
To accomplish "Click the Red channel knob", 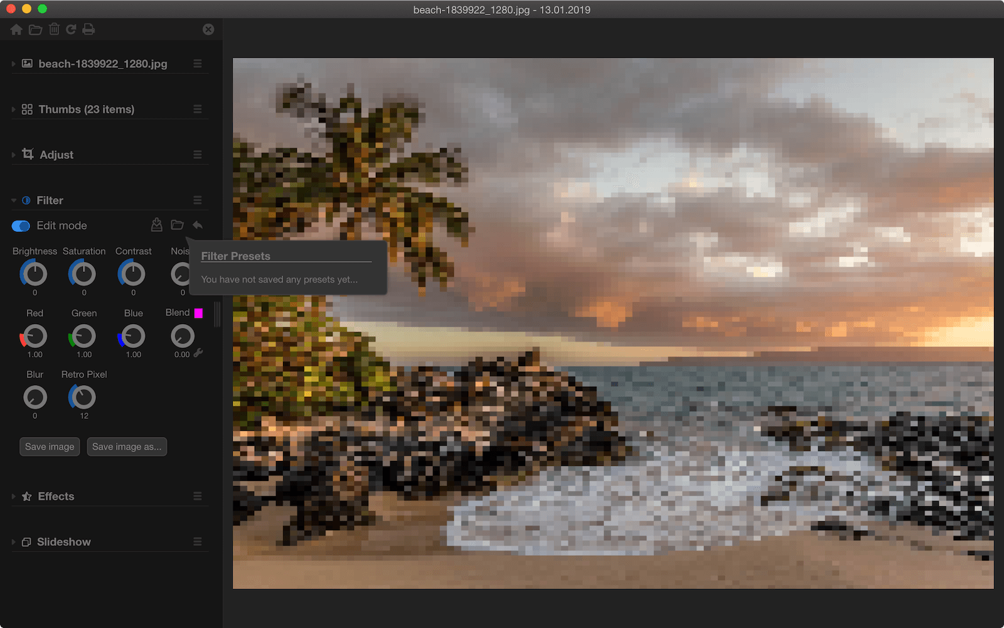I will click(x=35, y=336).
